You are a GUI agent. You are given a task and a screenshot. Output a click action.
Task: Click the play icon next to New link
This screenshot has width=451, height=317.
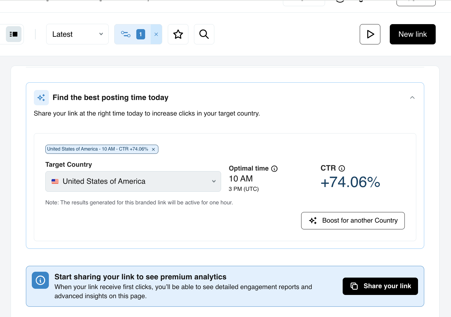tap(370, 34)
